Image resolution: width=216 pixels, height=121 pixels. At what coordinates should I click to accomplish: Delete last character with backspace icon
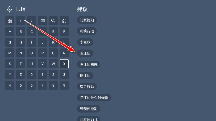click(x=43, y=21)
